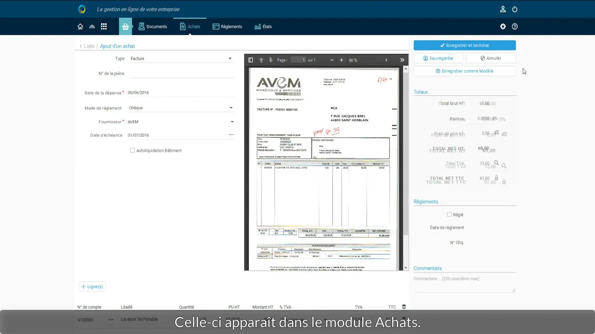Open PDF viewer tools double-arrow menu
The image size is (595, 334).
click(x=402, y=60)
